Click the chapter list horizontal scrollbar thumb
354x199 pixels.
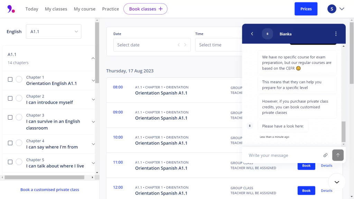[45, 177]
